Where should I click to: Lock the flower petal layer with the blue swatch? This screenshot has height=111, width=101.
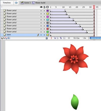[x=44, y=26]
